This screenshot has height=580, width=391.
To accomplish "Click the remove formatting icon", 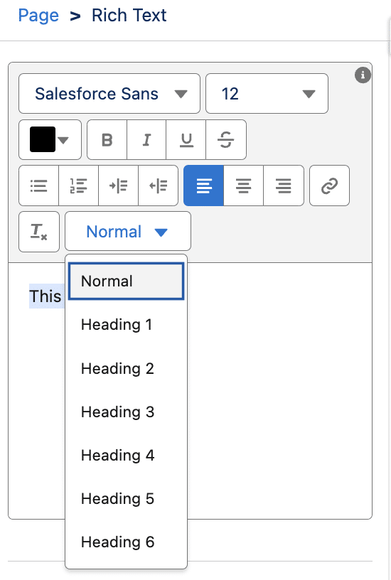I will 39,232.
